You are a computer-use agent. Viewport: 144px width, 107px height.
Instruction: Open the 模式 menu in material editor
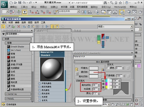tap(4, 22)
